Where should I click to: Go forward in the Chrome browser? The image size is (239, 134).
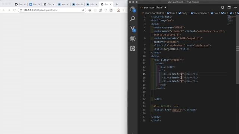click(9, 10)
